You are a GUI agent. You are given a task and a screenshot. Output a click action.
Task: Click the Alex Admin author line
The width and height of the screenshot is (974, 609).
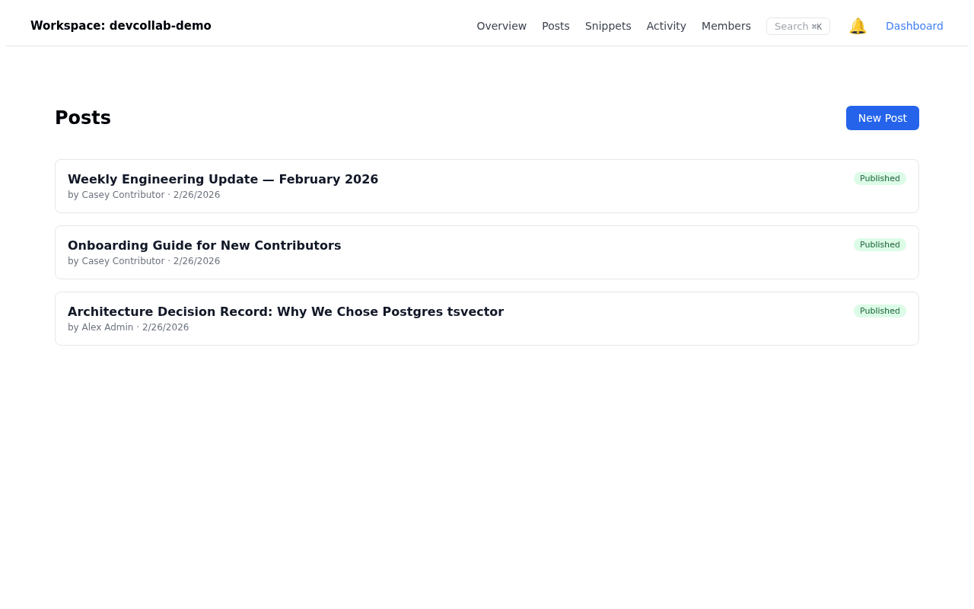(128, 327)
